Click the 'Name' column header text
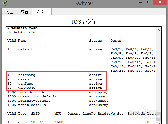Viewport: 168px width, 124px height. [22, 41]
